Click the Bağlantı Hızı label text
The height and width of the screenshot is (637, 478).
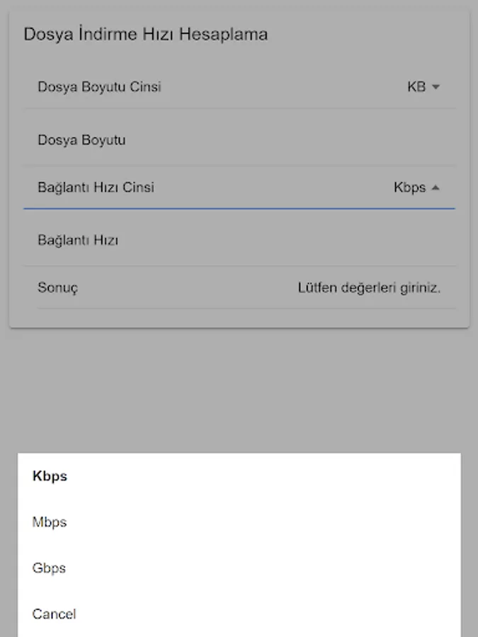(x=78, y=240)
